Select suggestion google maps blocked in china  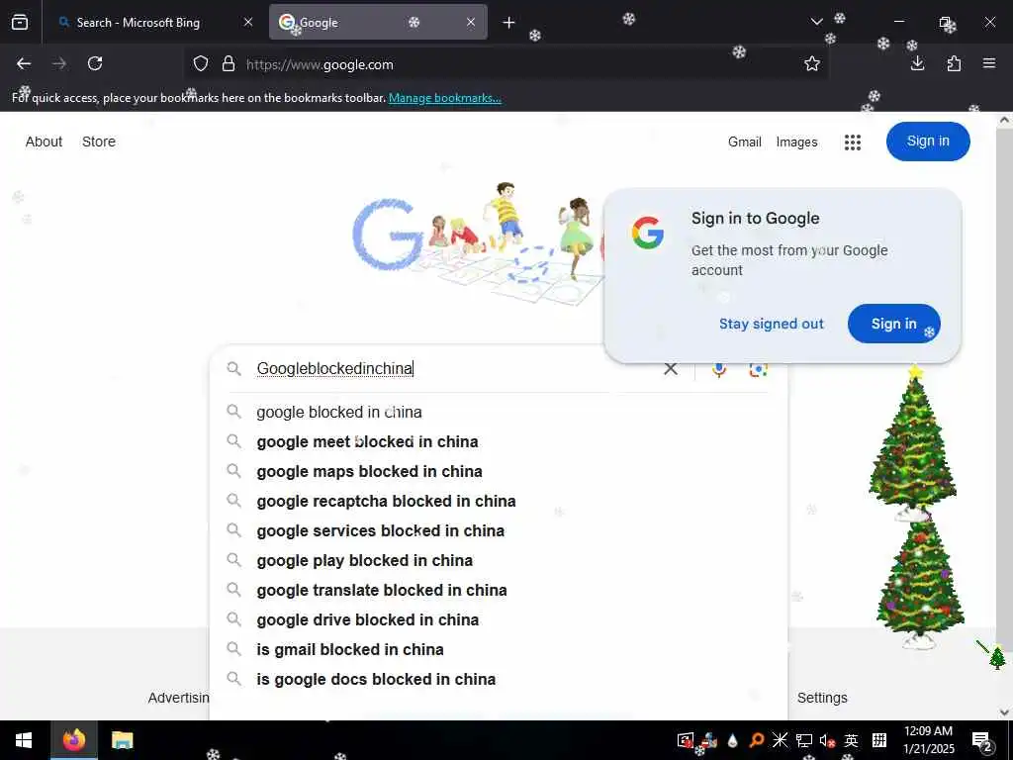pos(499,471)
